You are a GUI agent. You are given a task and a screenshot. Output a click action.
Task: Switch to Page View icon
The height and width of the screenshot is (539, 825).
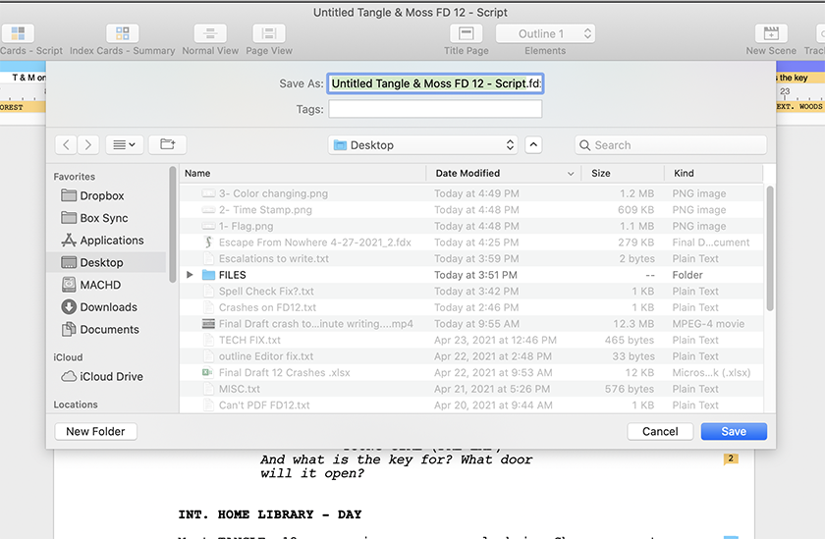click(x=269, y=34)
